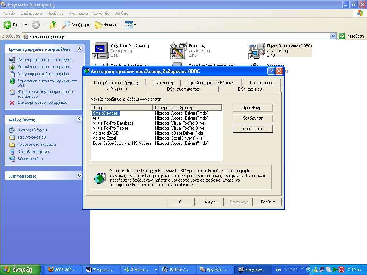
Task: Click Μετακίνηση αυτού του αρχείου link
Action: 44,67
